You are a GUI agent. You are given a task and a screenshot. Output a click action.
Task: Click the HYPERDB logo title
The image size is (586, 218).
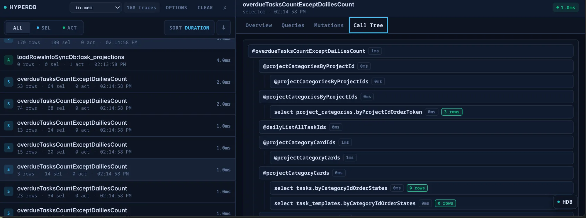click(x=23, y=7)
